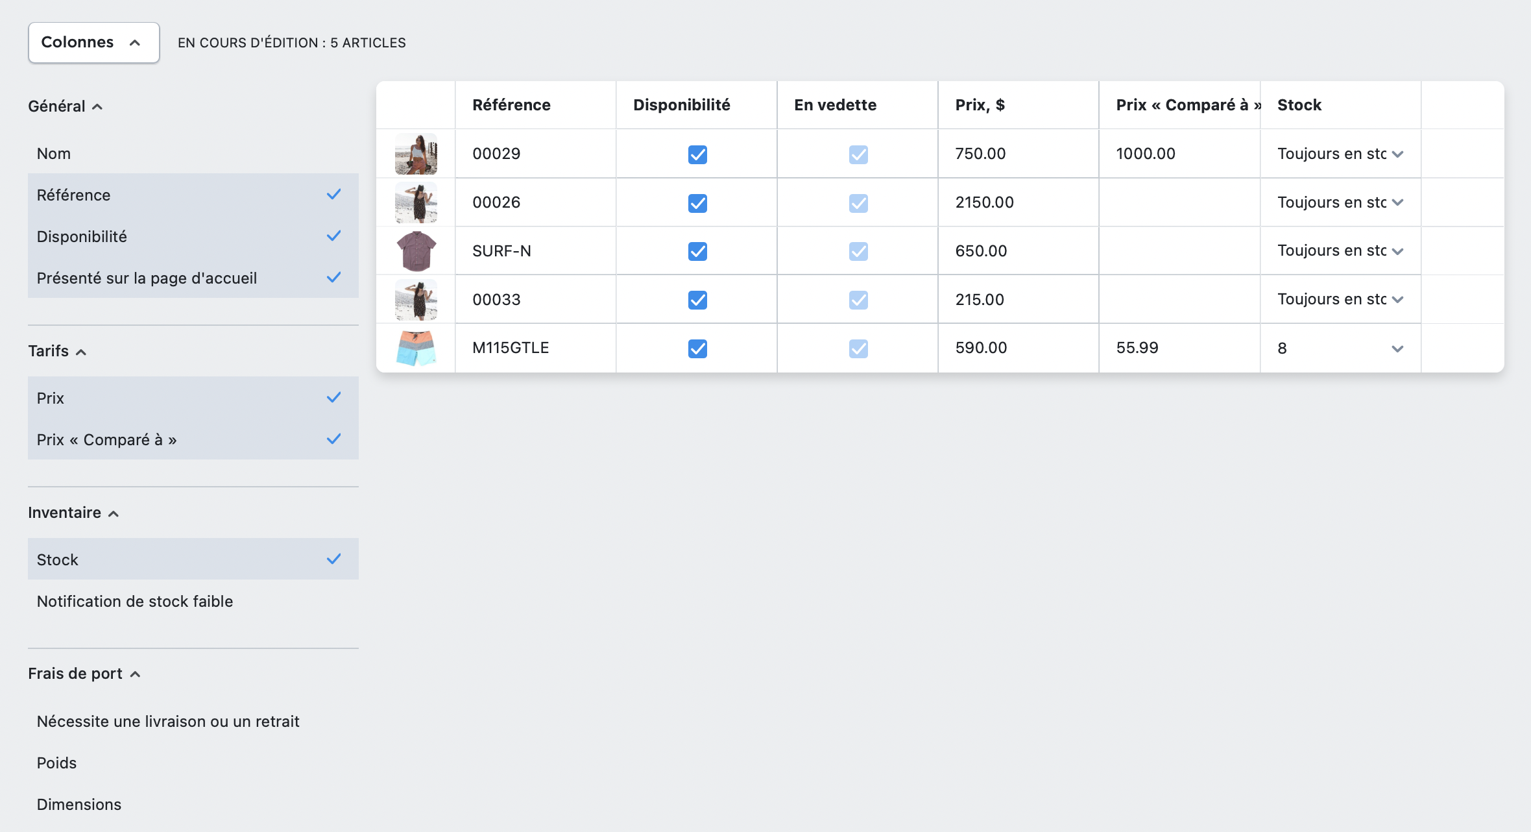Edit the reference field 00026
Viewport: 1531px width, 832px height.
(535, 202)
